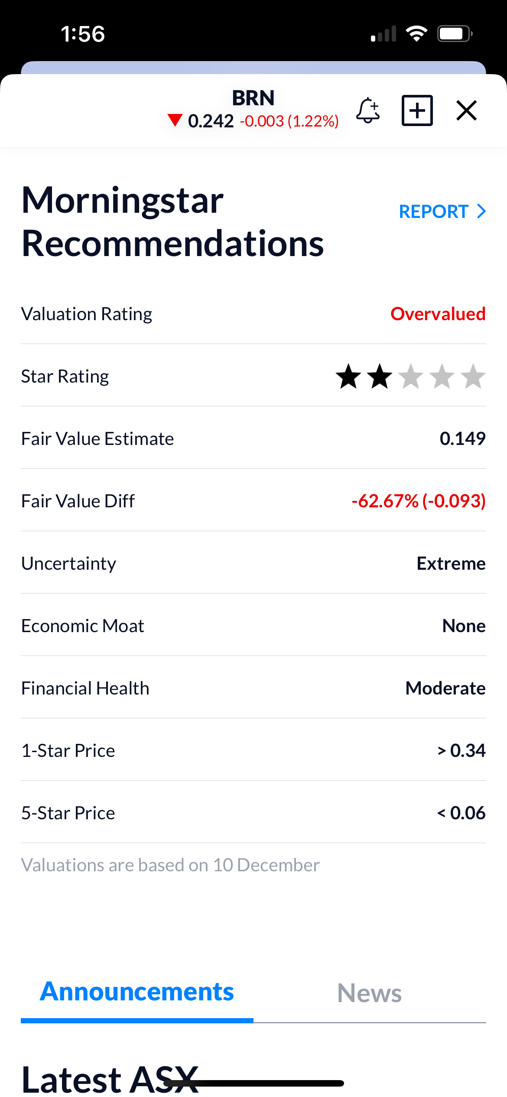The height and width of the screenshot is (1097, 507).
Task: Tap the 5-Star Price row
Action: tap(253, 813)
